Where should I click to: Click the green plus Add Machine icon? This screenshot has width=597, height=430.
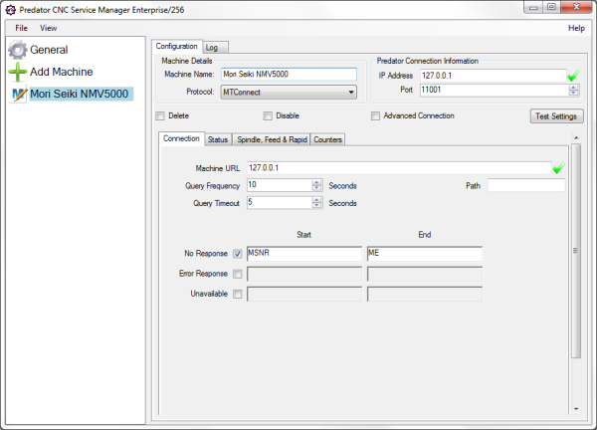17,72
